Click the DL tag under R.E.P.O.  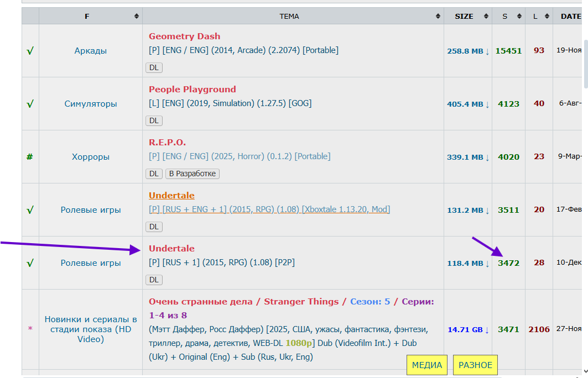[154, 174]
